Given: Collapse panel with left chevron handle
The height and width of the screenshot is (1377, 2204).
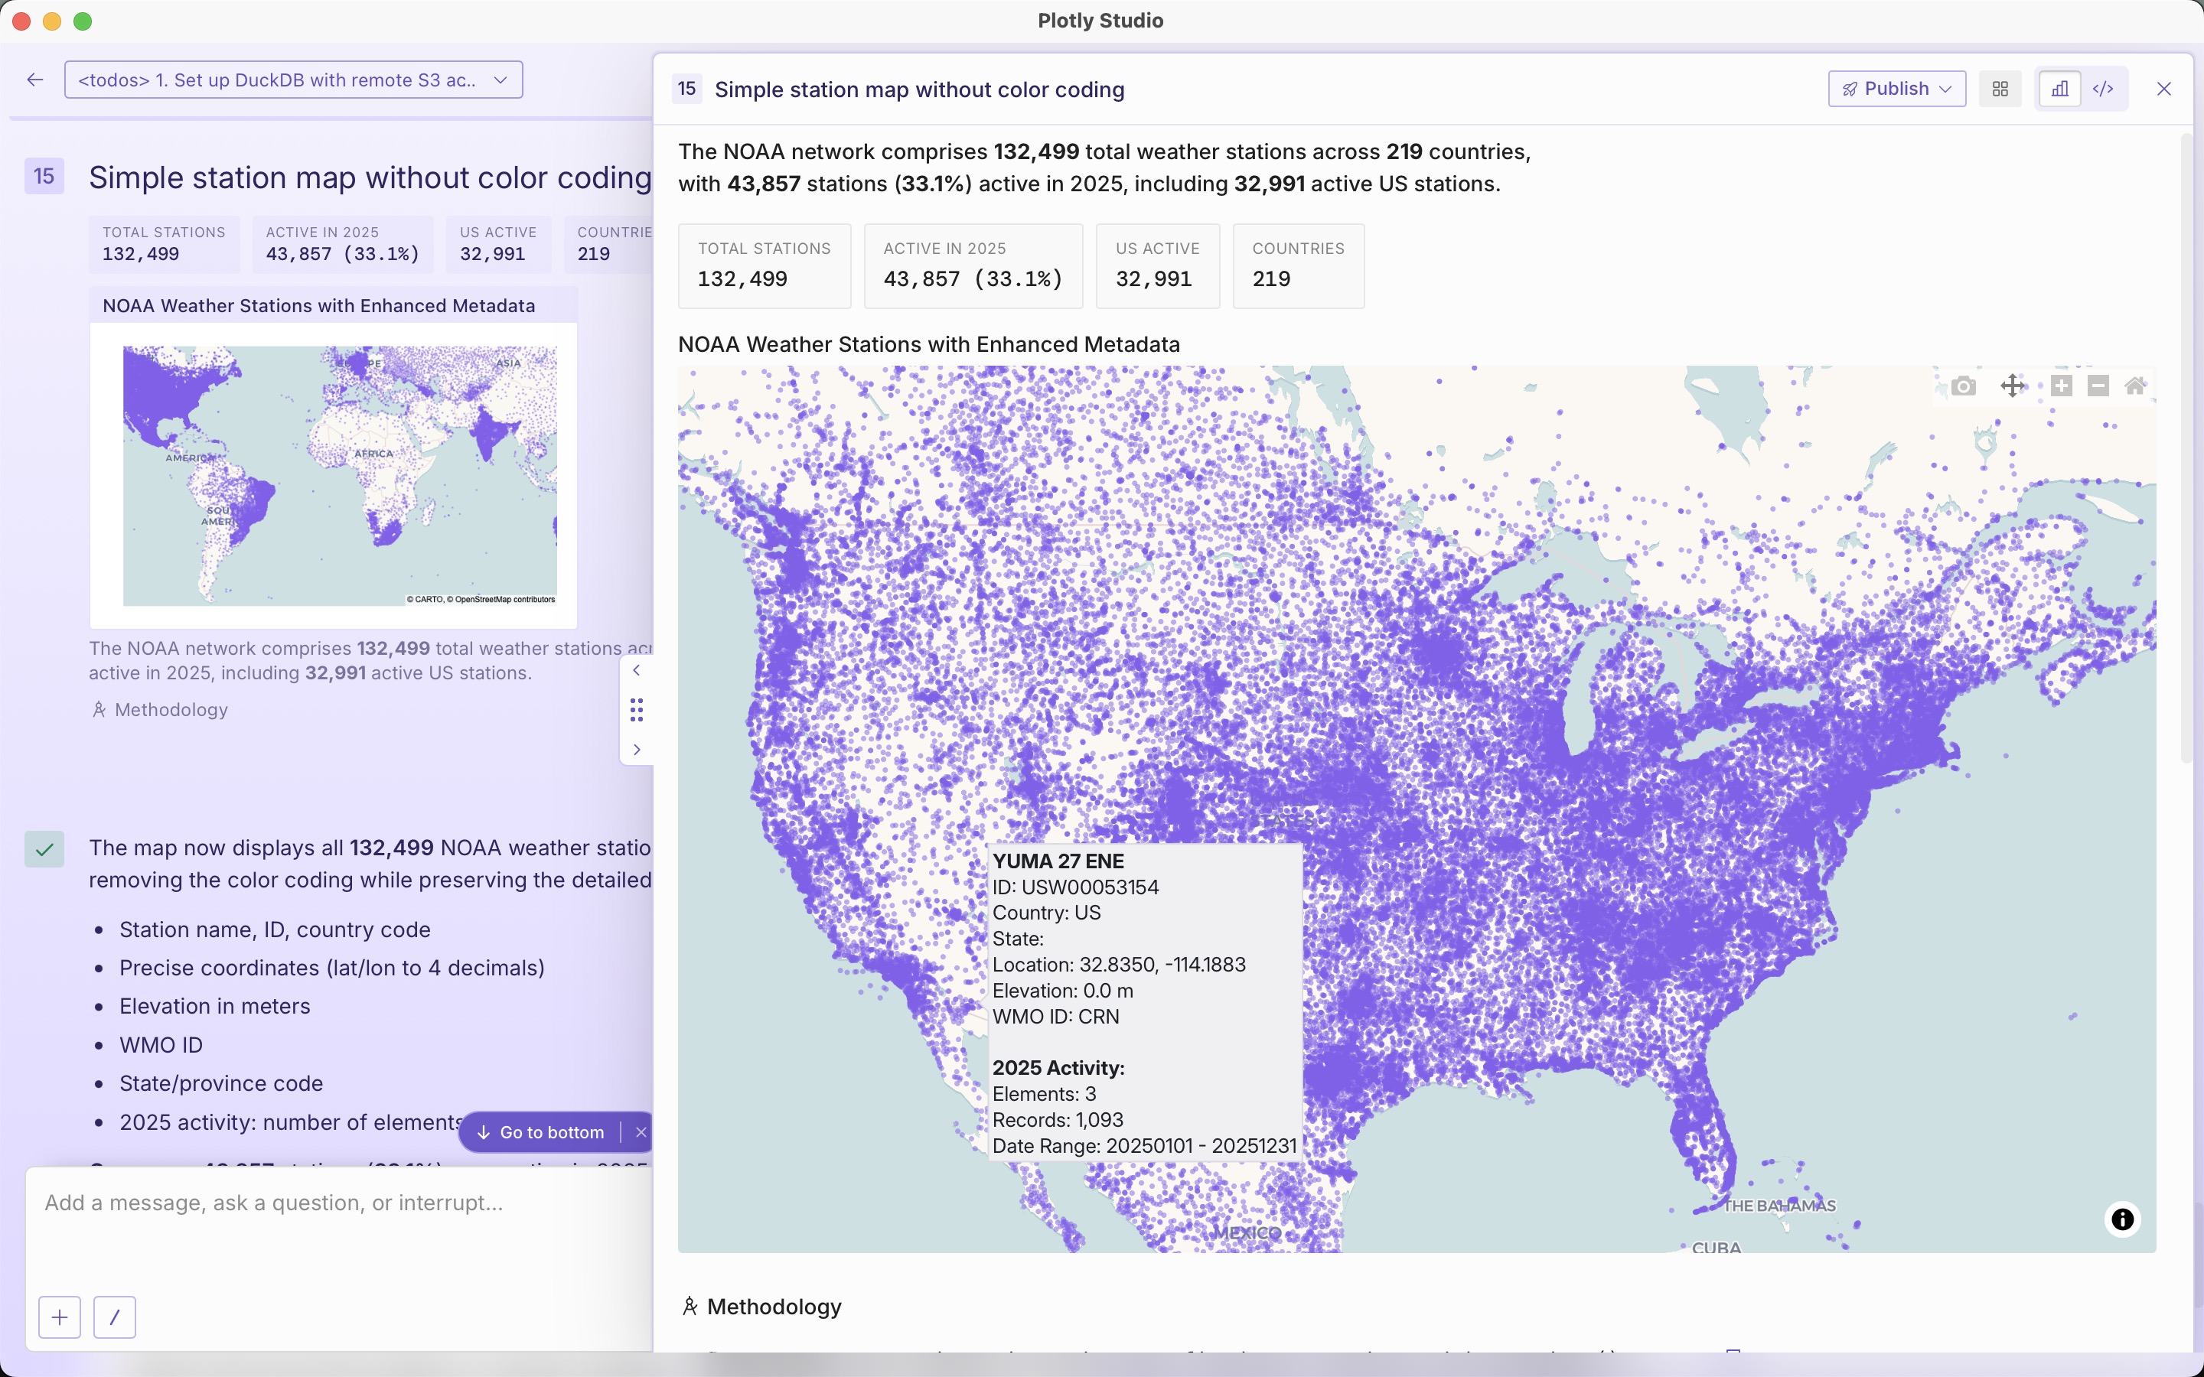Looking at the screenshot, I should coord(637,671).
